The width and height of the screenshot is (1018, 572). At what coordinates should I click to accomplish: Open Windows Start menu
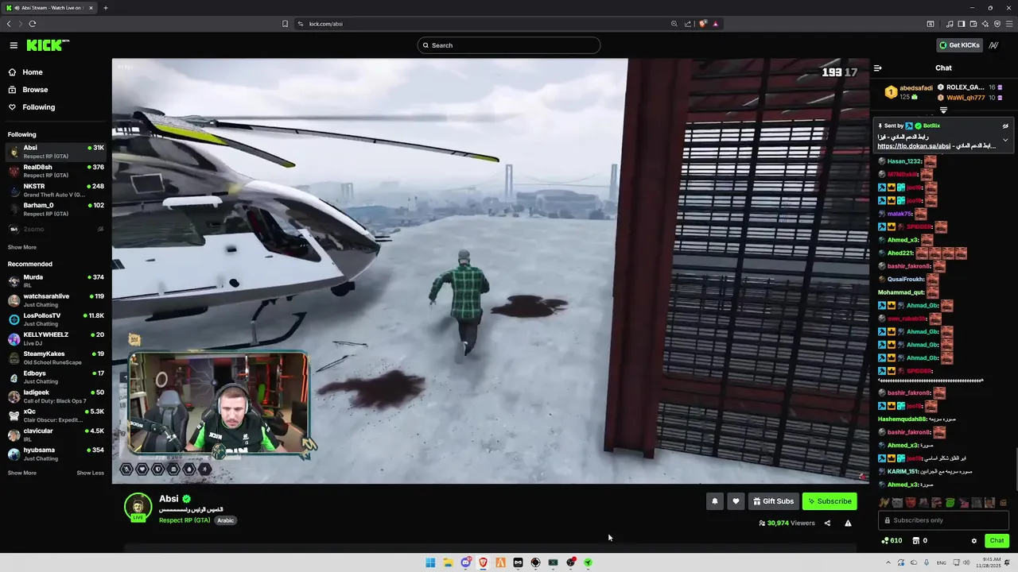(430, 562)
